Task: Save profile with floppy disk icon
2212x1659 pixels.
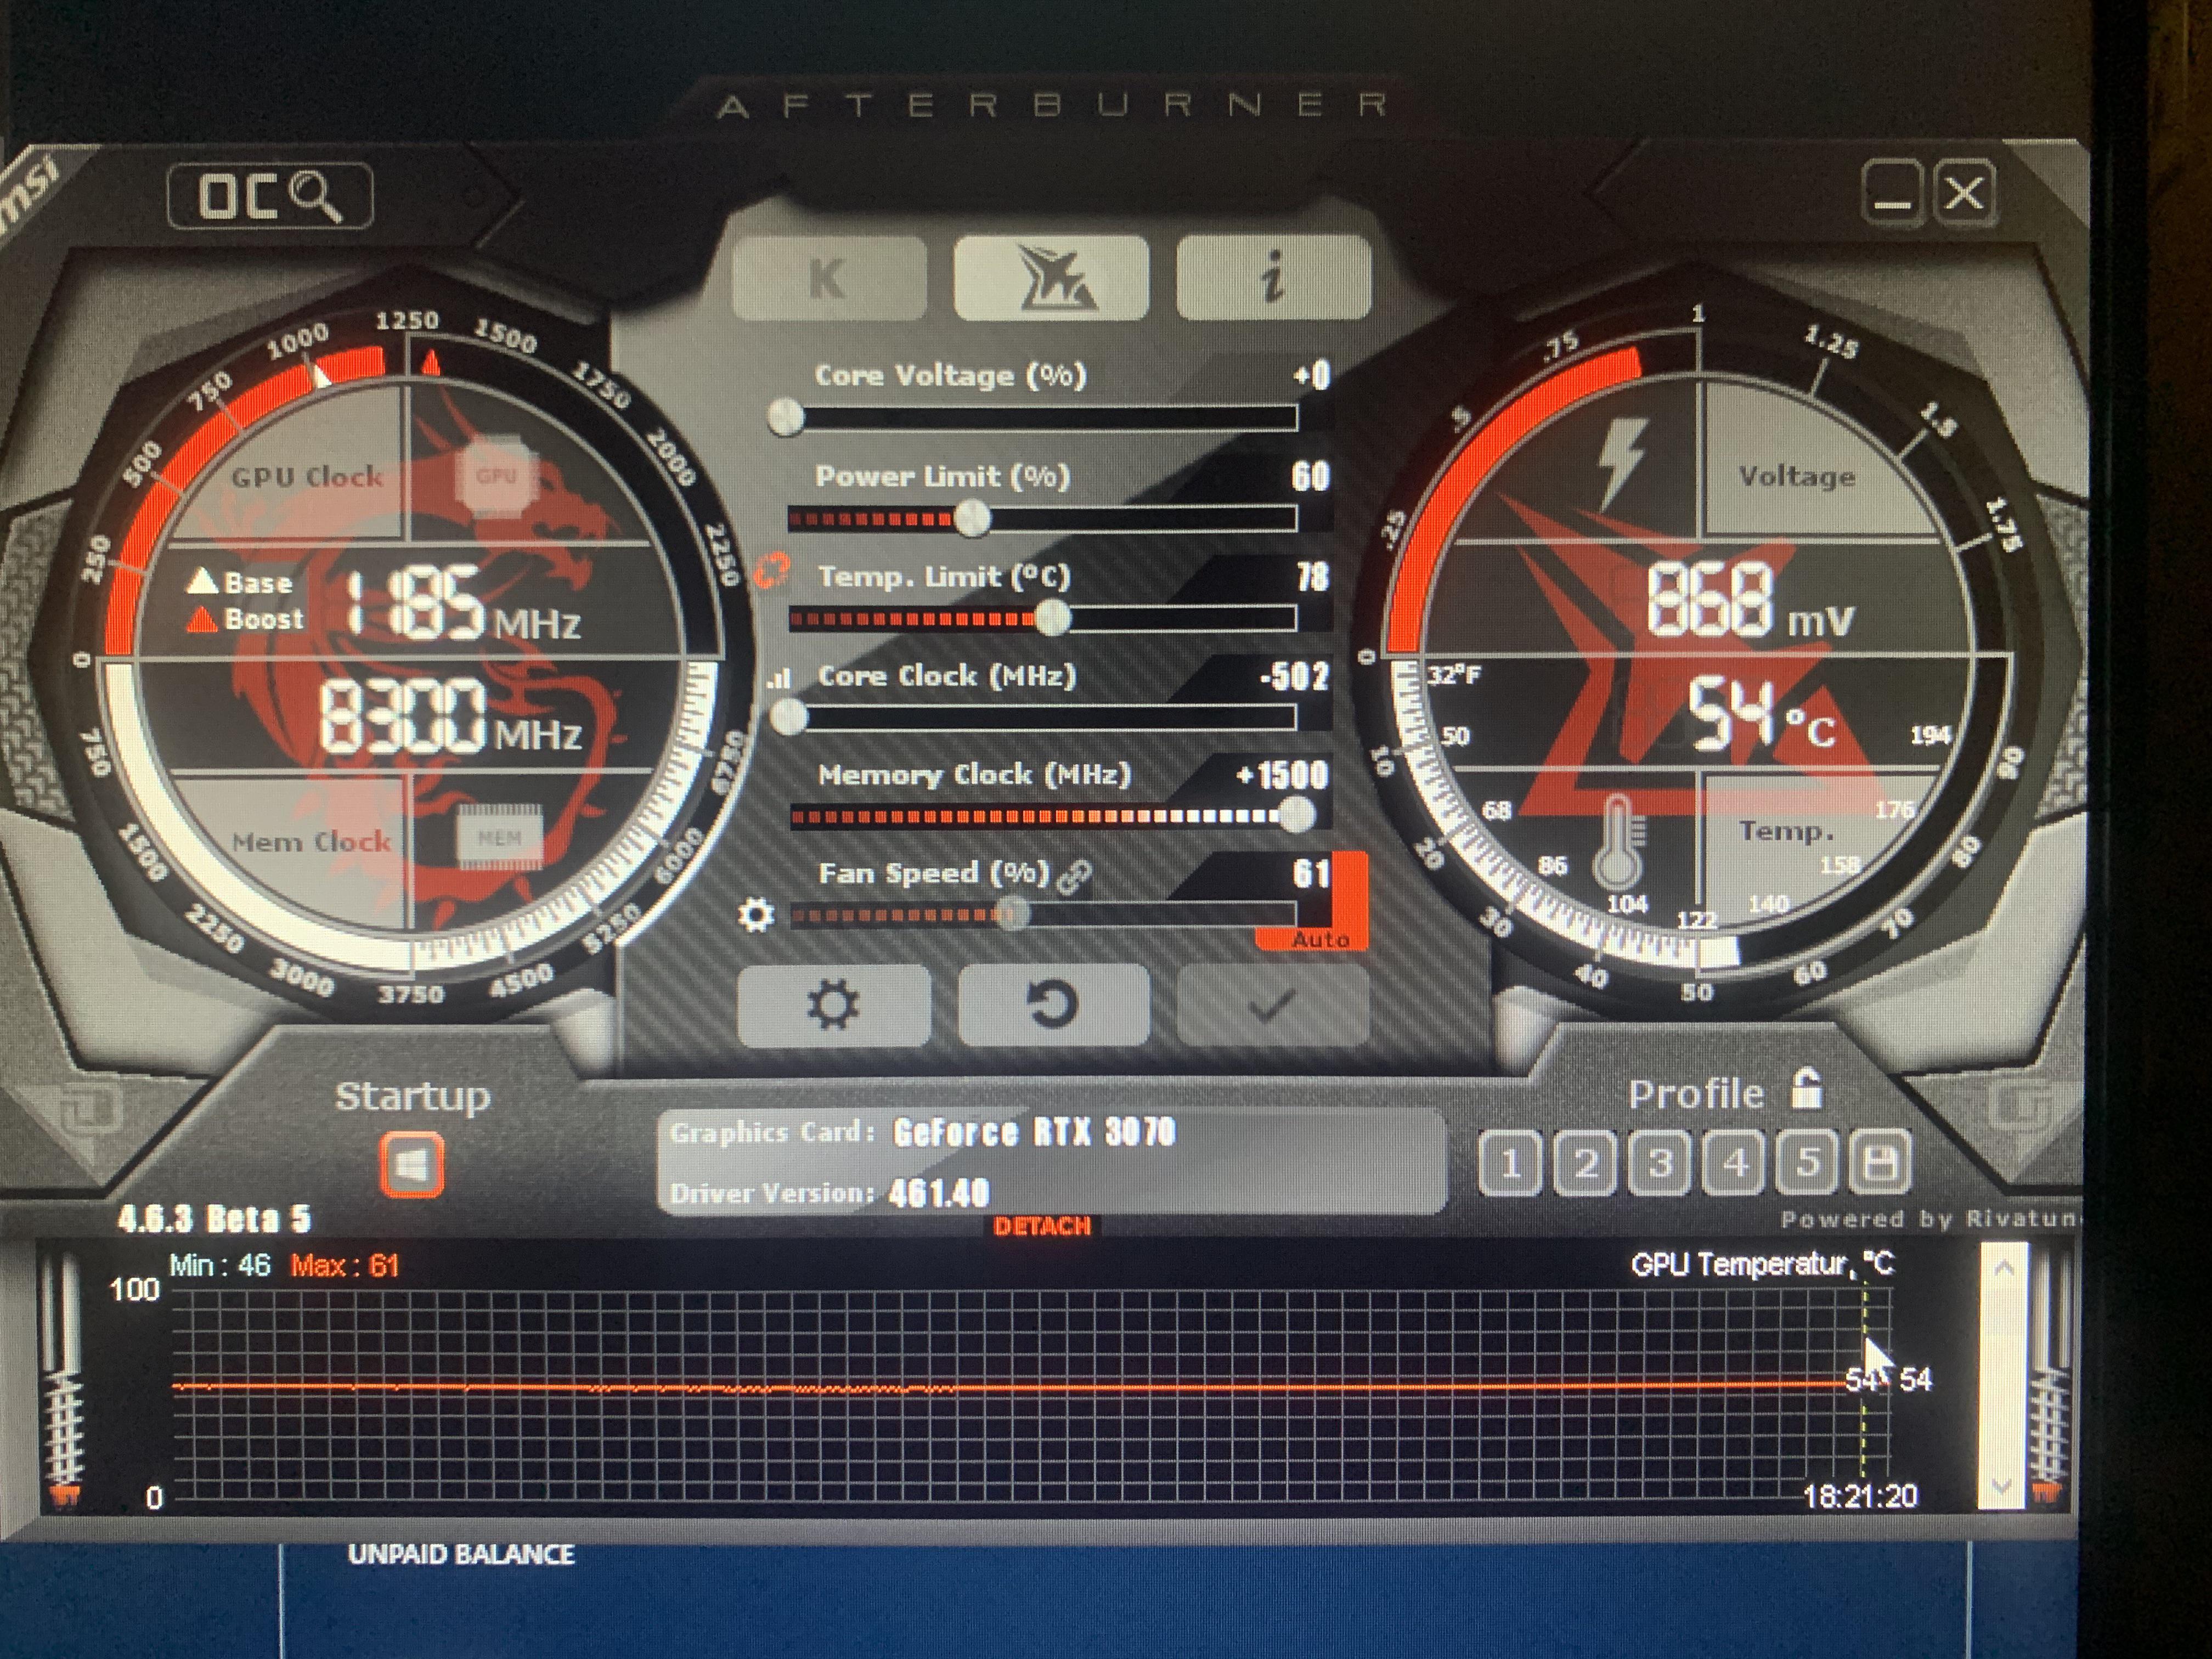Action: pyautogui.click(x=1880, y=1163)
